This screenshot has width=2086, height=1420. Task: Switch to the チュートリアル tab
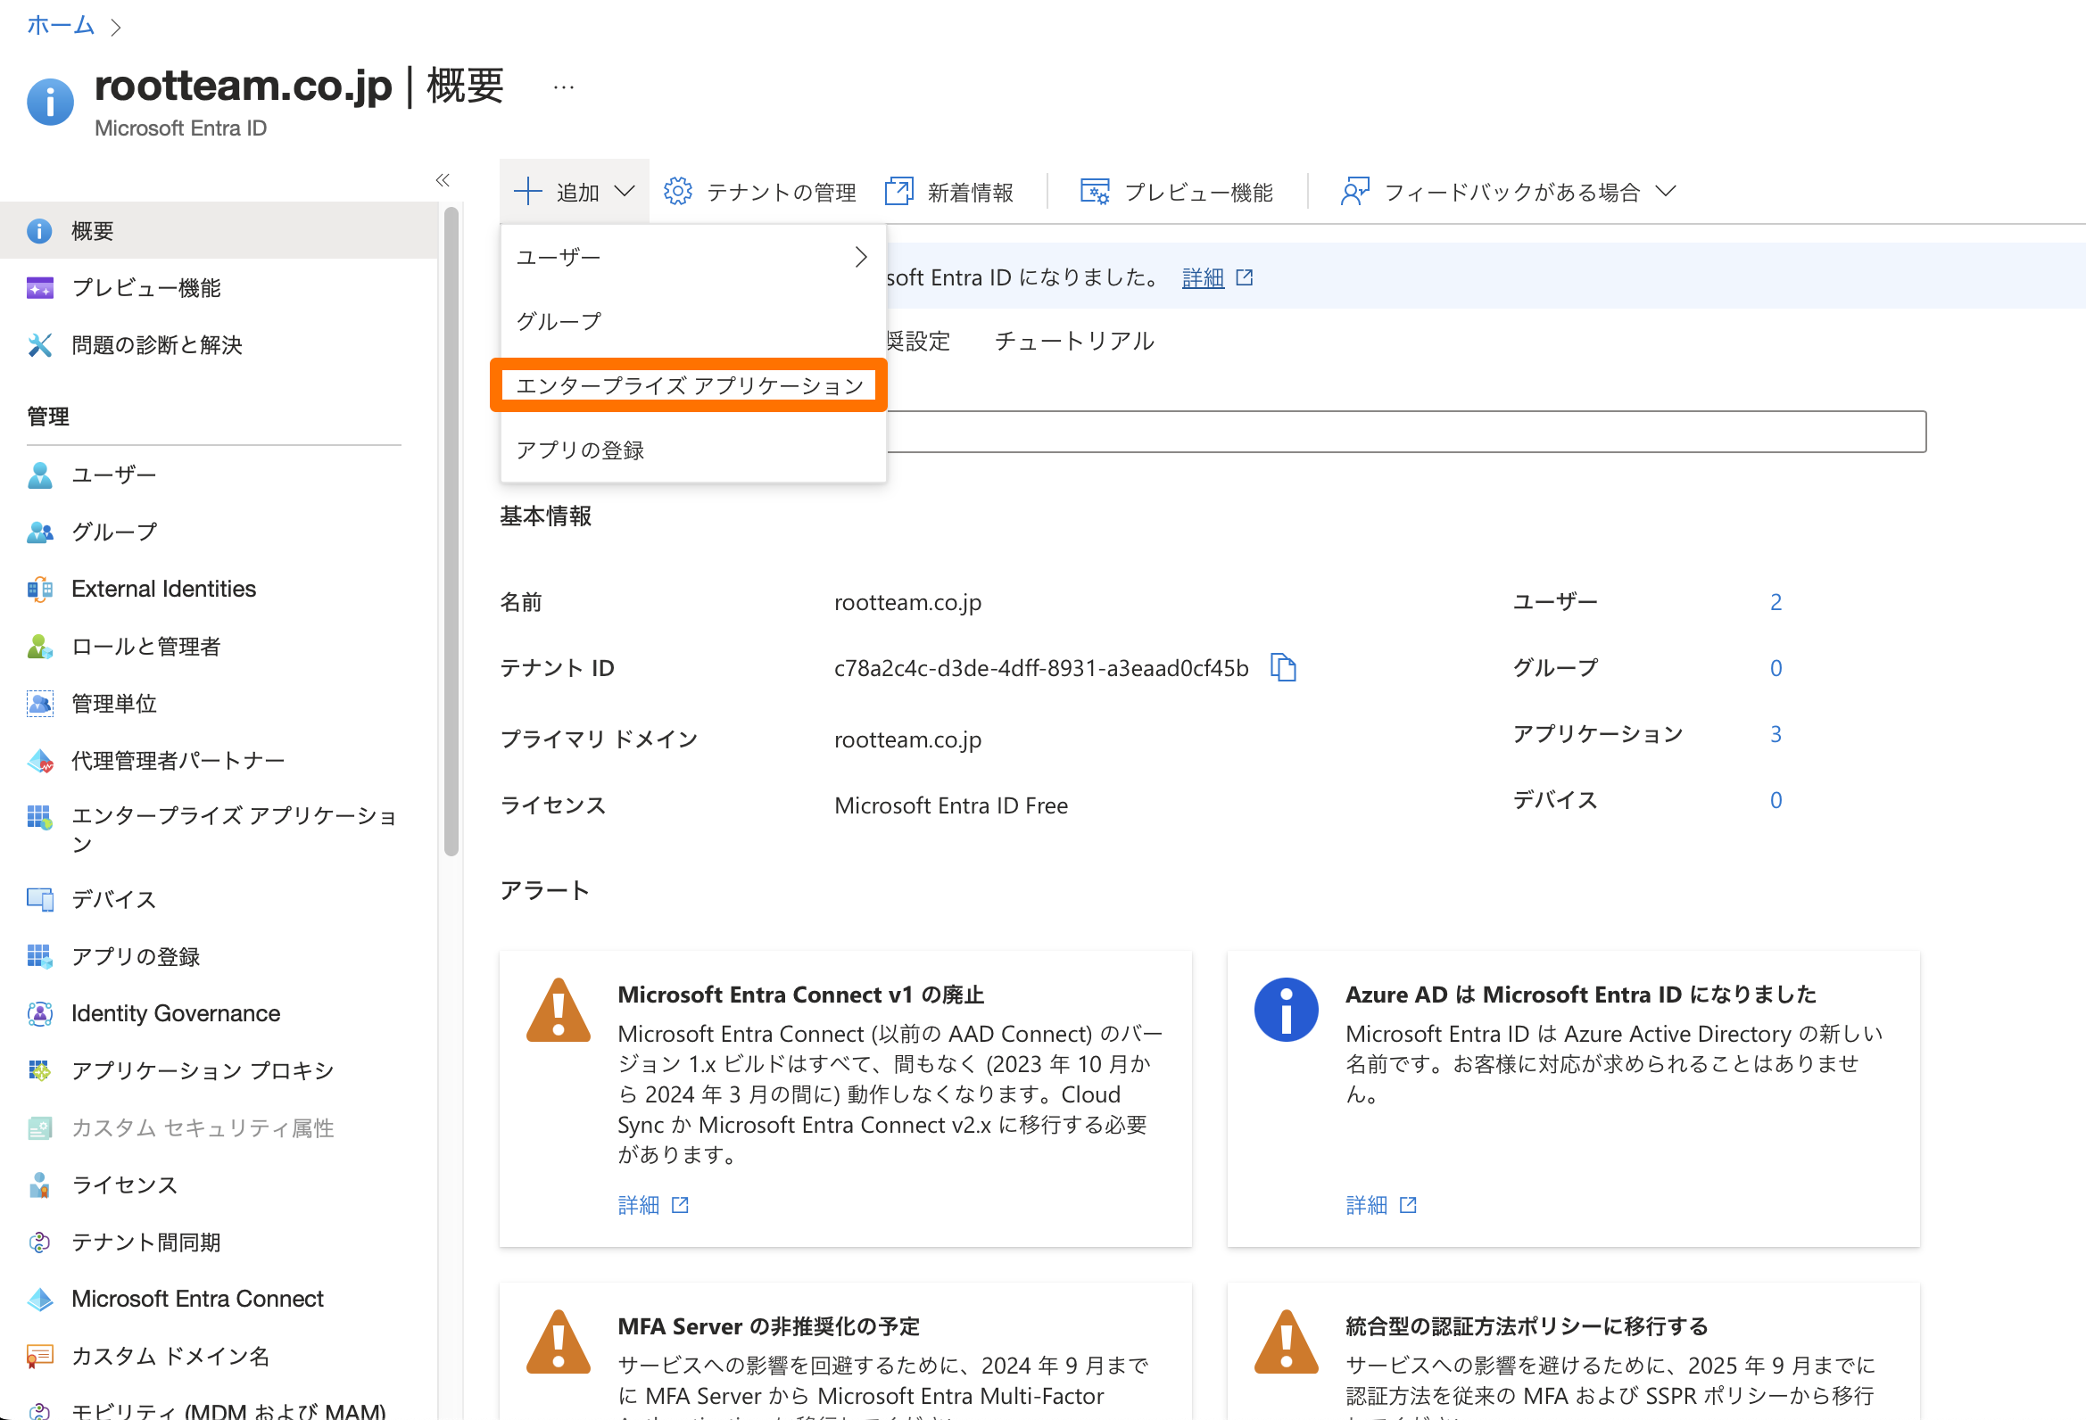1073,341
